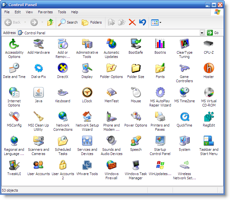The height and width of the screenshot is (200, 230).
Task: Open Add Hardware wizard icon
Action: tap(38, 44)
